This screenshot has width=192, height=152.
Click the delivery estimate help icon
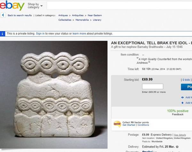click(x=177, y=147)
